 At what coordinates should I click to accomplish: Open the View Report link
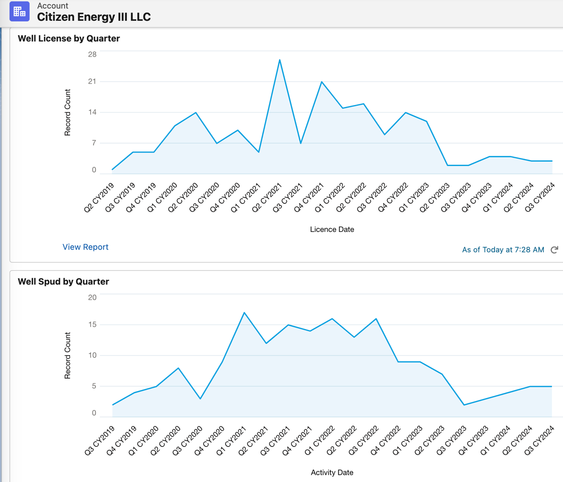coord(85,247)
